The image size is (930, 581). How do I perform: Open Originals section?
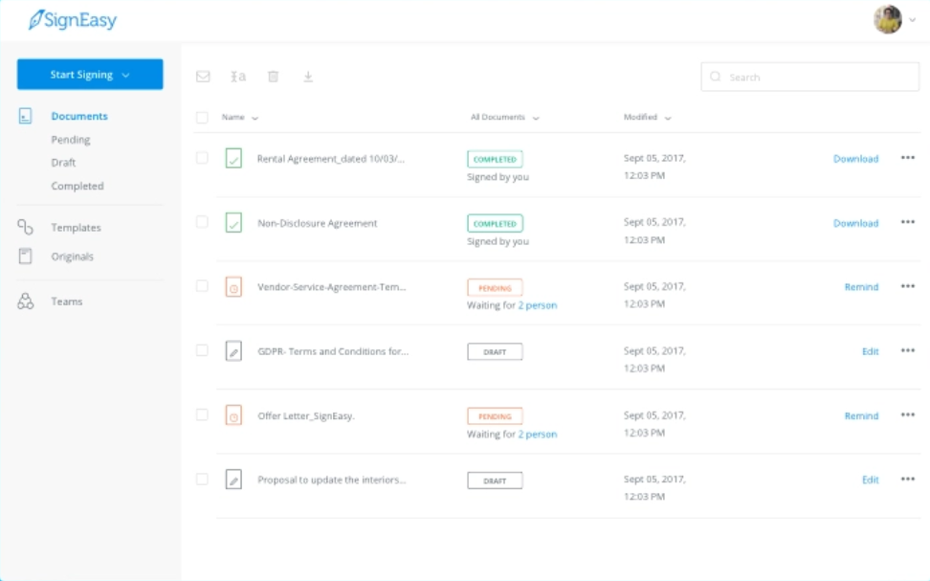pyautogui.click(x=73, y=257)
